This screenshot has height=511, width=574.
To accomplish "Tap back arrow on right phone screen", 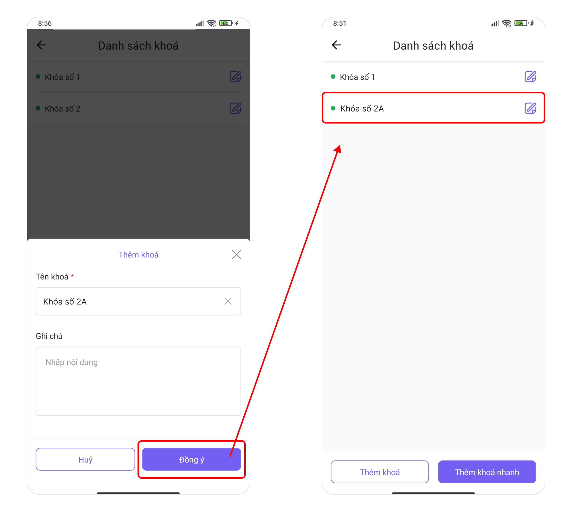I will [x=337, y=45].
